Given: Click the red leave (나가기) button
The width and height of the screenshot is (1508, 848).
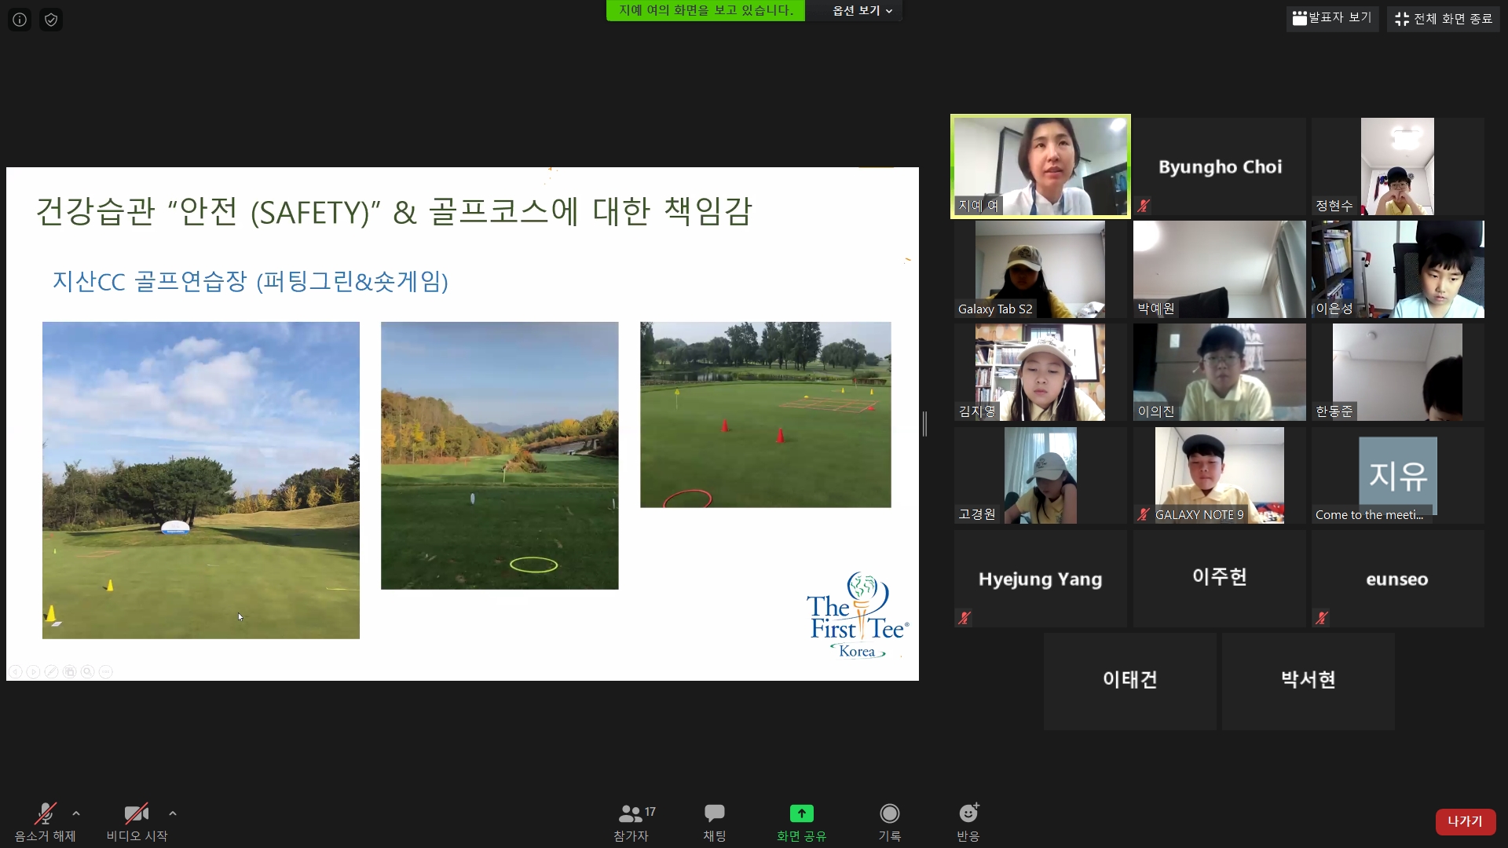Looking at the screenshot, I should [x=1465, y=821].
